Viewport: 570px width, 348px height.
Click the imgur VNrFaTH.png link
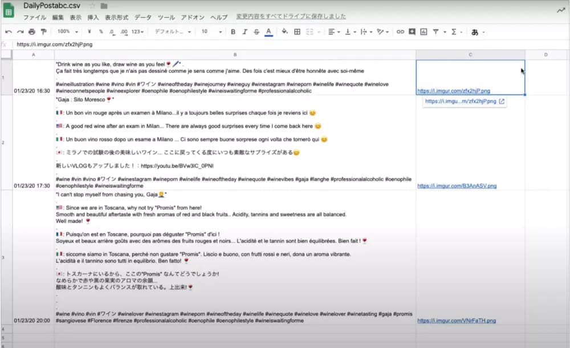pos(456,321)
